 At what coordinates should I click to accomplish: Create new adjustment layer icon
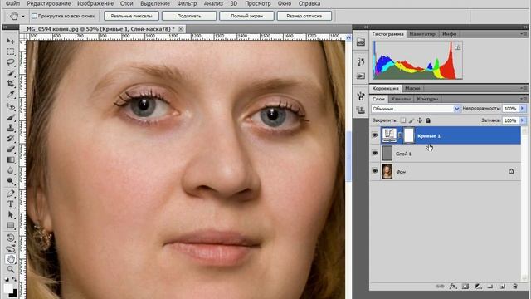pyautogui.click(x=478, y=287)
